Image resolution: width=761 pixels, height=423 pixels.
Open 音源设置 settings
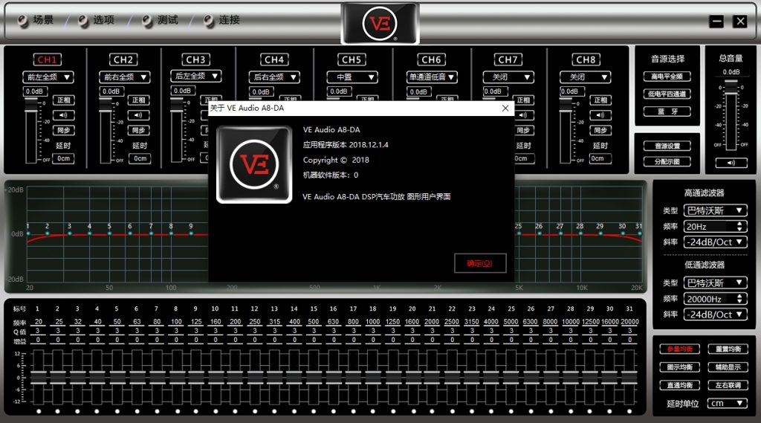click(x=667, y=146)
